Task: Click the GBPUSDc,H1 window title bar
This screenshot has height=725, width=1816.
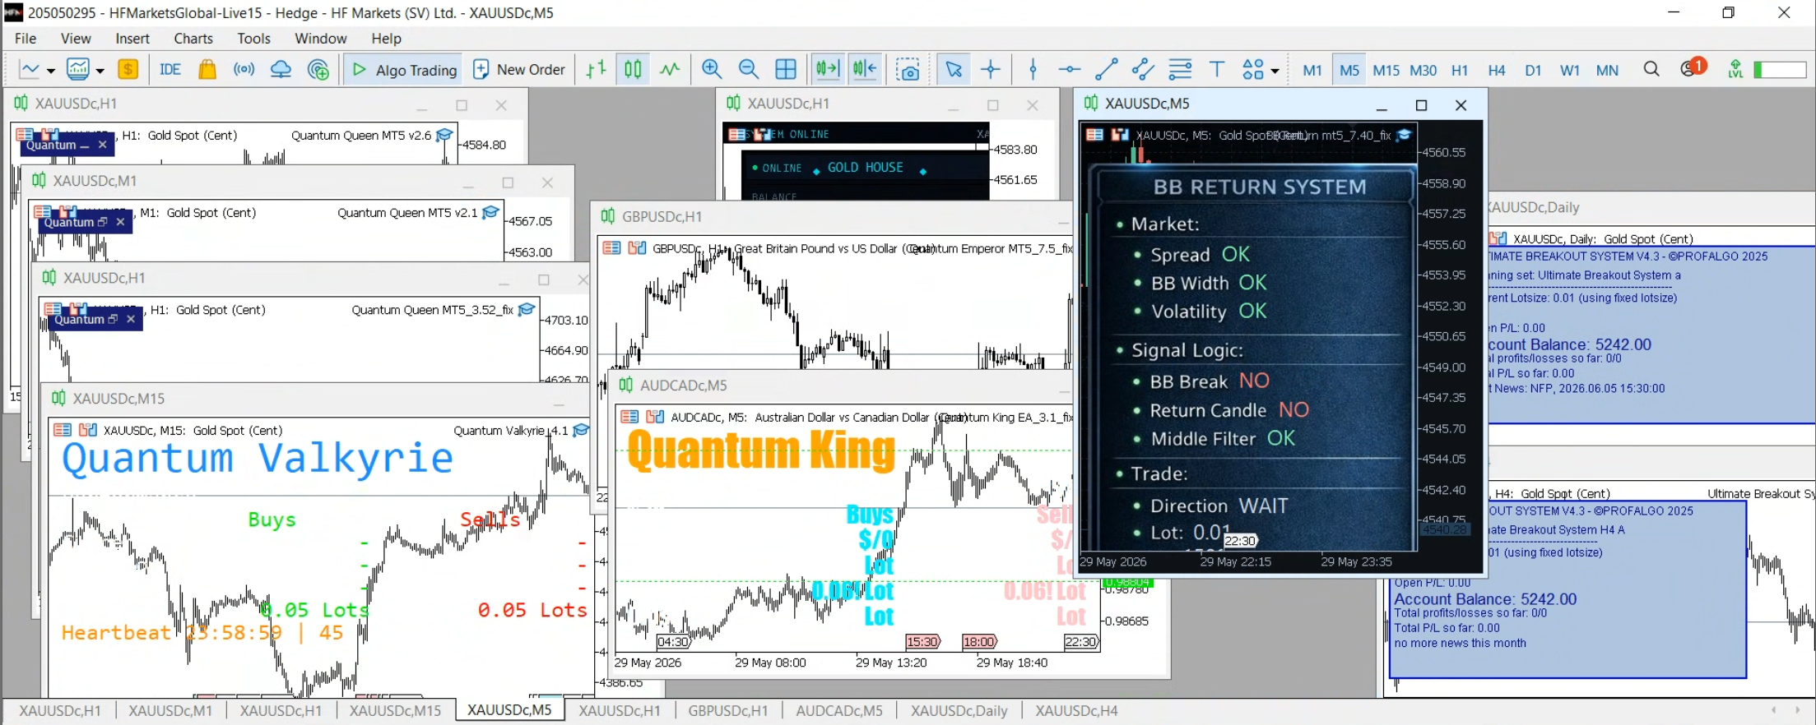Action: (831, 216)
